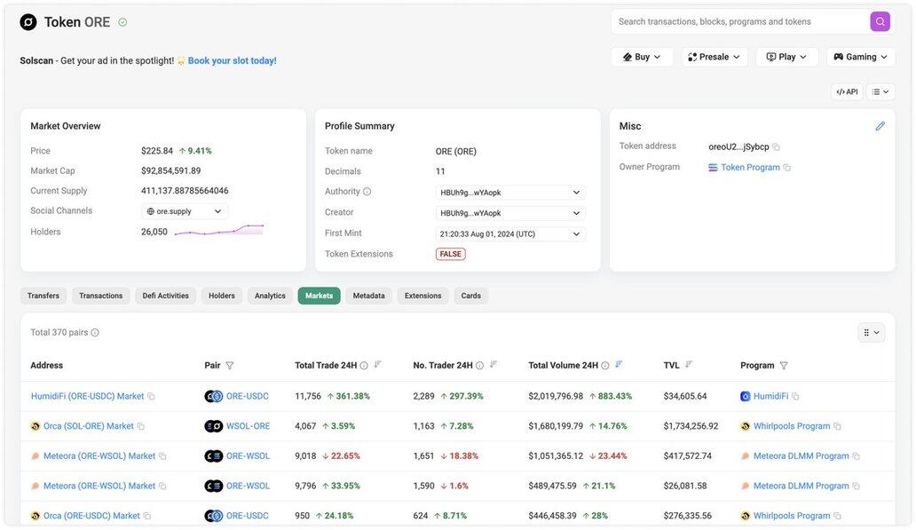Sort by Total Volume 24H
This screenshot has height=530, width=916.
coord(619,365)
